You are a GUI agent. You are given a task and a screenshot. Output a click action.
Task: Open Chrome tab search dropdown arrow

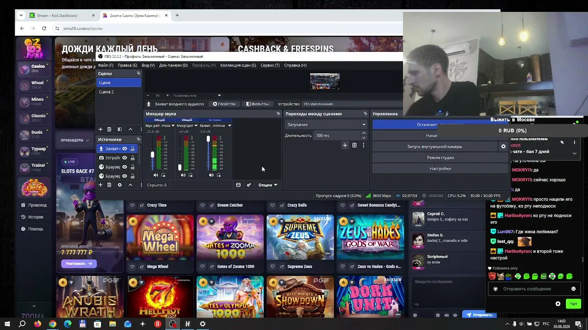(x=21, y=15)
